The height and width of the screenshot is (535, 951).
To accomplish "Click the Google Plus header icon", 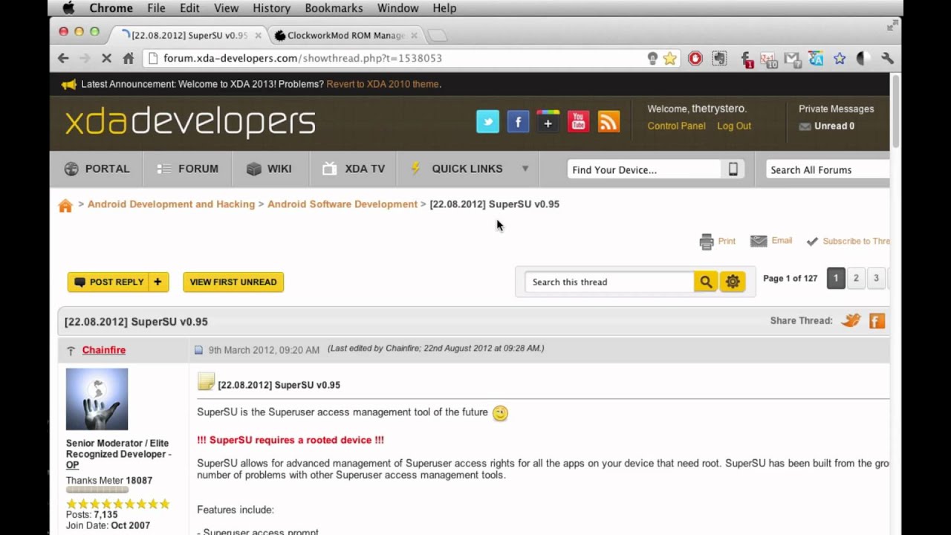I will point(548,122).
